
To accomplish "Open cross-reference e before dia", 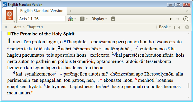I will click(x=169, y=48).
